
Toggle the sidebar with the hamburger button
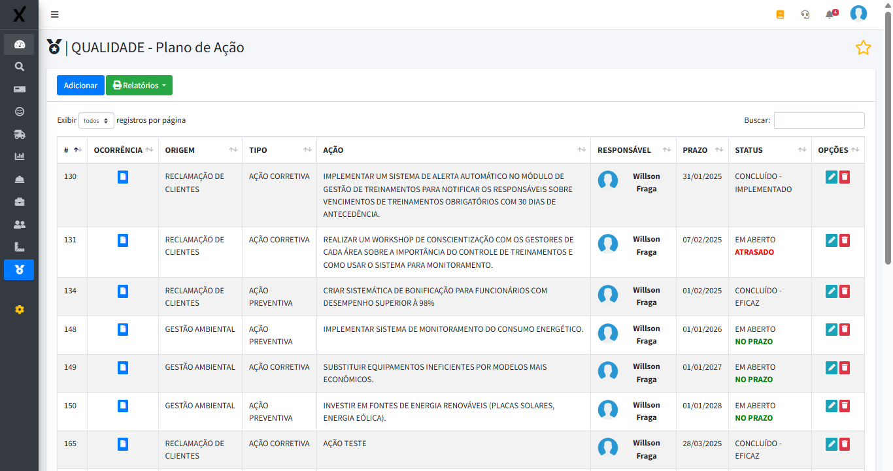coord(54,14)
